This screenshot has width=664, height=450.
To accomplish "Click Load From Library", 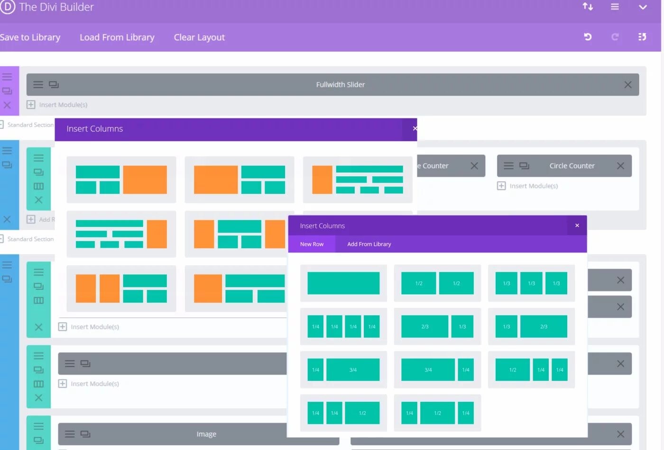I will [x=117, y=37].
